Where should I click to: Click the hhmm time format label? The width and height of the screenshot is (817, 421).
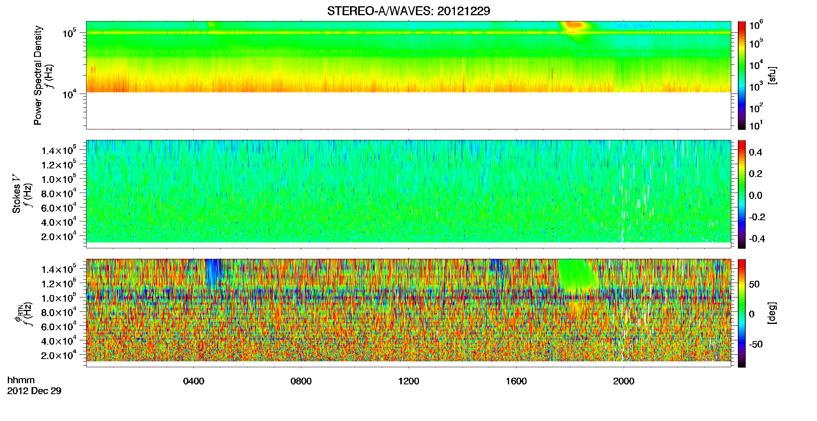(21, 380)
